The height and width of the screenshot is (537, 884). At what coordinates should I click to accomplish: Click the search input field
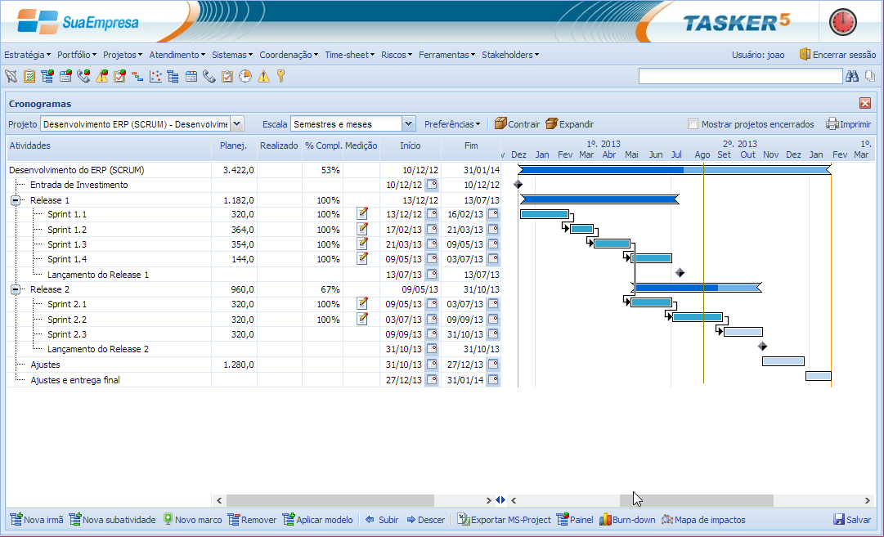tap(740, 76)
